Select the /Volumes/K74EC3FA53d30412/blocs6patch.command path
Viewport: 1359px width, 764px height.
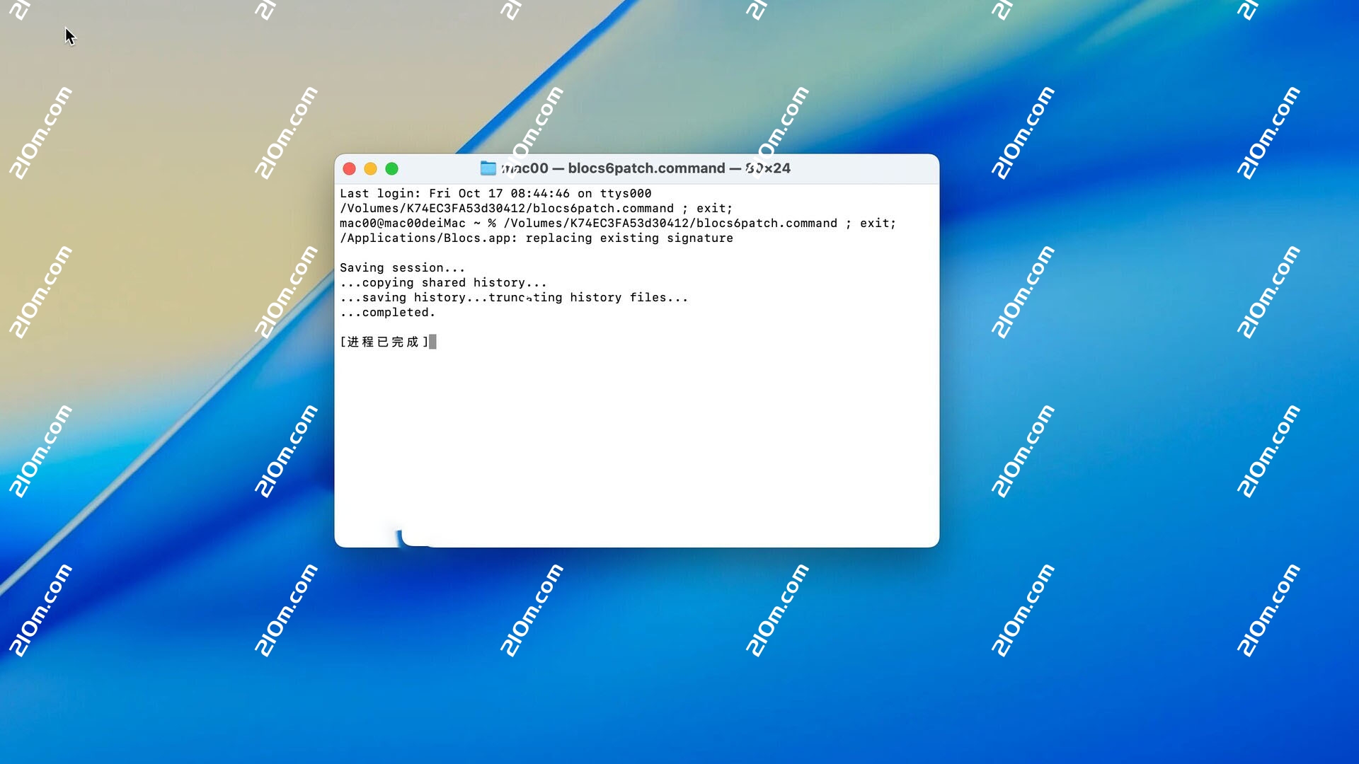[505, 208]
